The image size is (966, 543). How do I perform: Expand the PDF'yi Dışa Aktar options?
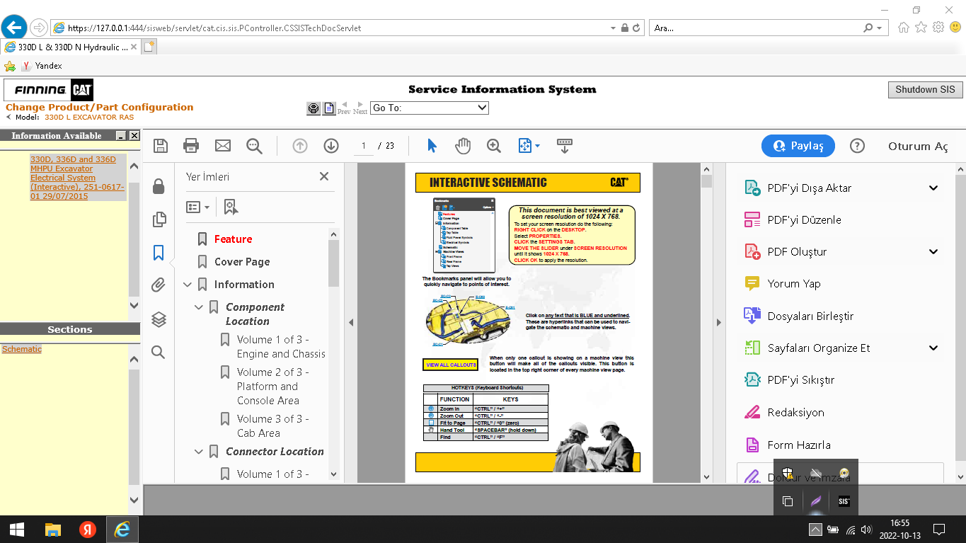(x=933, y=188)
